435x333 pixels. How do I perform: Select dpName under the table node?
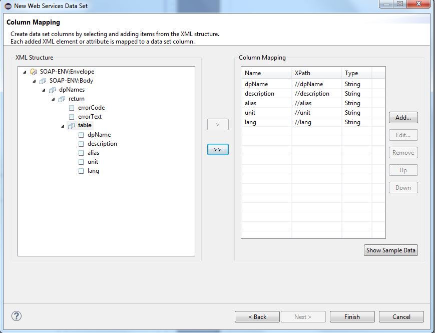(99, 135)
